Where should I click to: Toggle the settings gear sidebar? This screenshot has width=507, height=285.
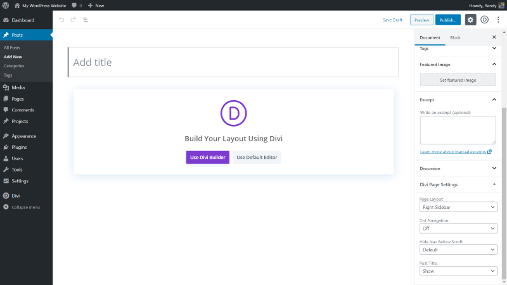click(x=470, y=20)
